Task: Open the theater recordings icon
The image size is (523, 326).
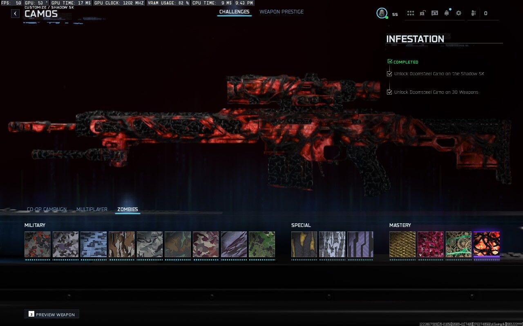Action: tap(434, 13)
